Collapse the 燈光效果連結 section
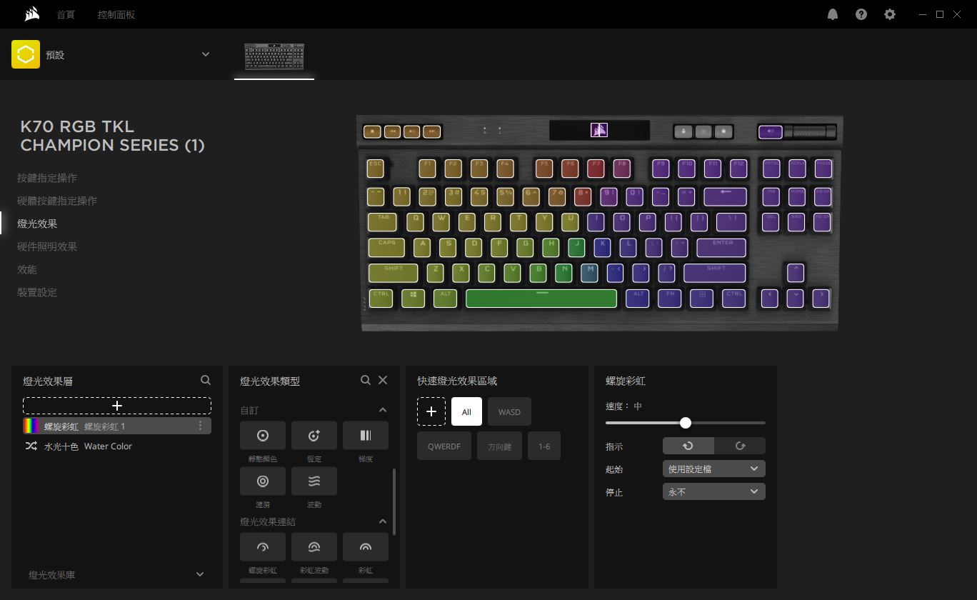This screenshot has width=977, height=600. (x=383, y=521)
